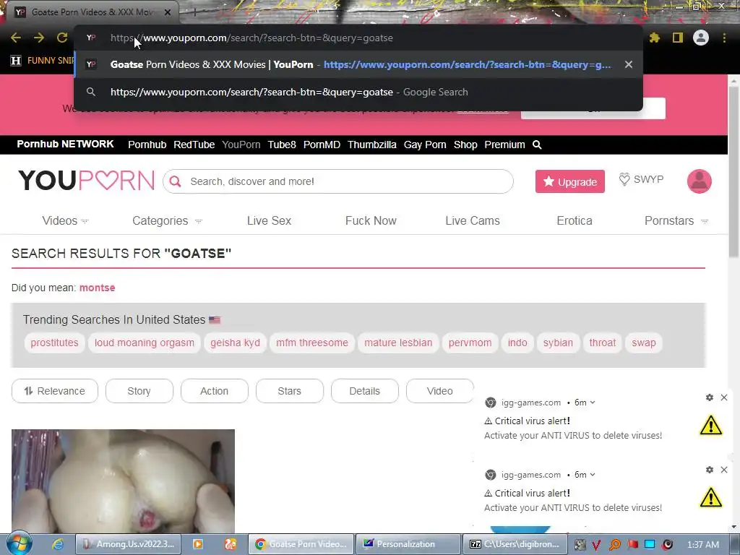
Task: Open the Chrome extensions puzzle icon
Action: [x=655, y=38]
